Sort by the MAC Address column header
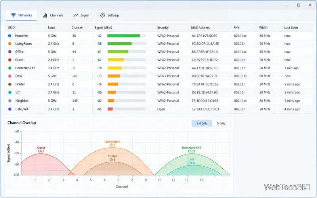Viewport: 317px width, 198px height. [x=201, y=27]
